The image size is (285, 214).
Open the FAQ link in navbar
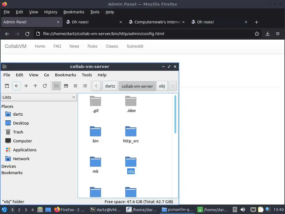[x=57, y=46]
